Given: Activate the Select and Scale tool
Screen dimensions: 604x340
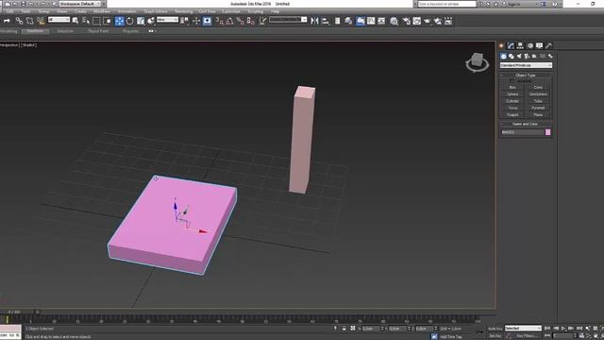Looking at the screenshot, I should pyautogui.click(x=141, y=21).
